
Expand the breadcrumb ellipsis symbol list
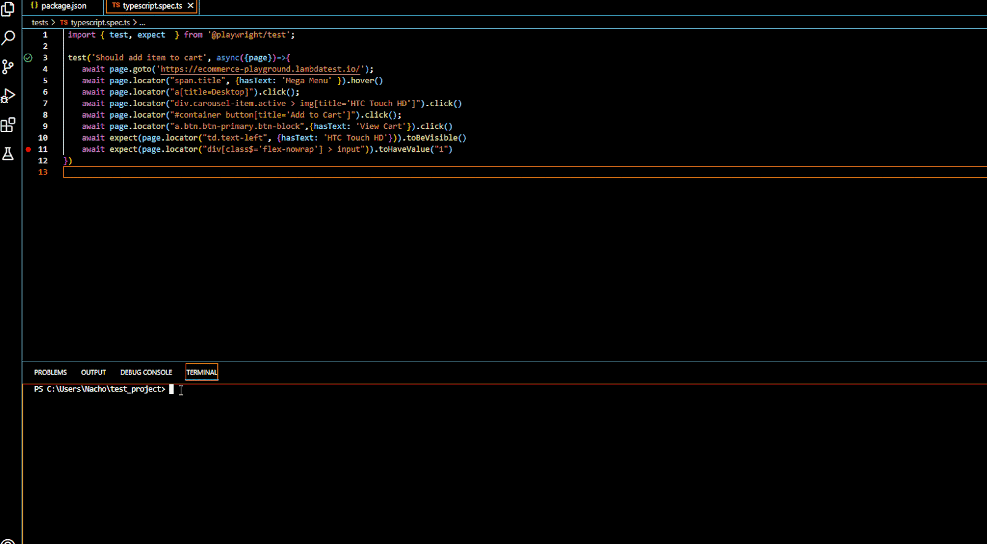click(142, 23)
